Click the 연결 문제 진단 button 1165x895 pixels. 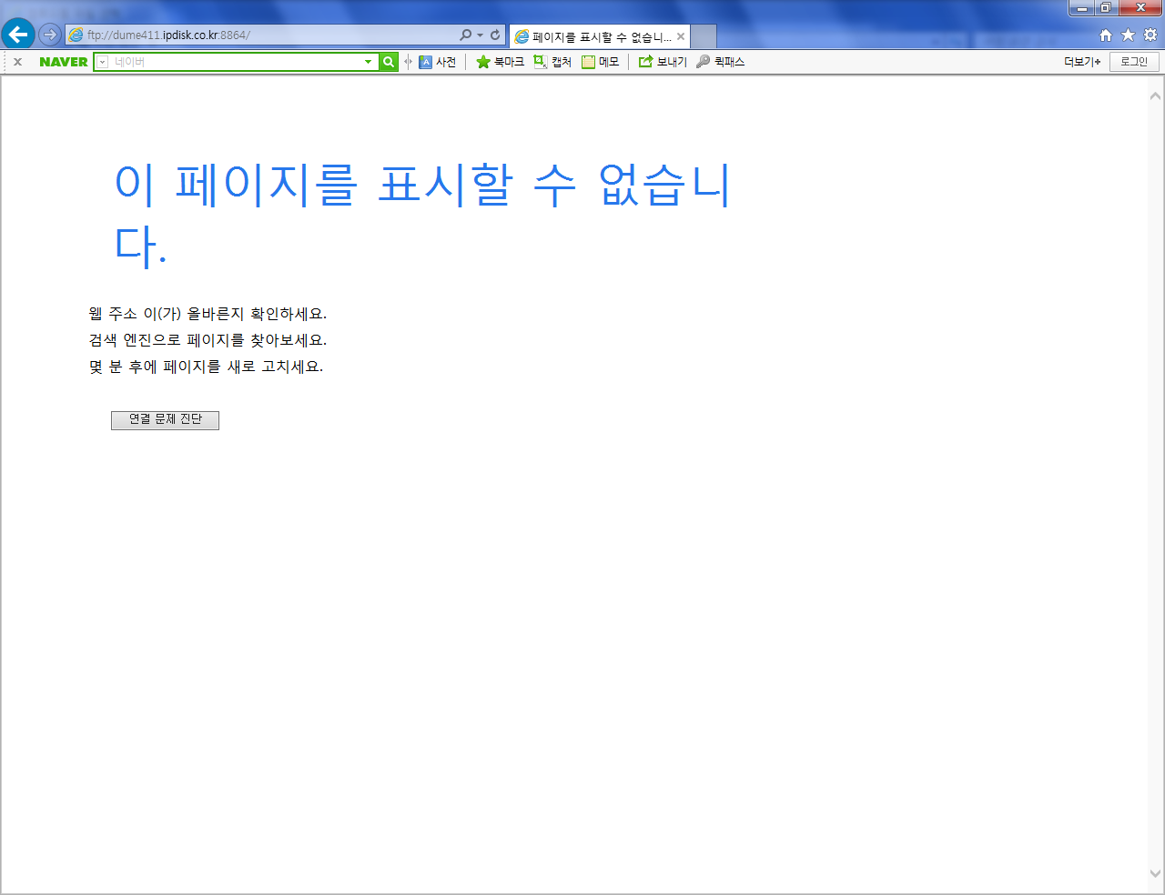[x=165, y=420]
